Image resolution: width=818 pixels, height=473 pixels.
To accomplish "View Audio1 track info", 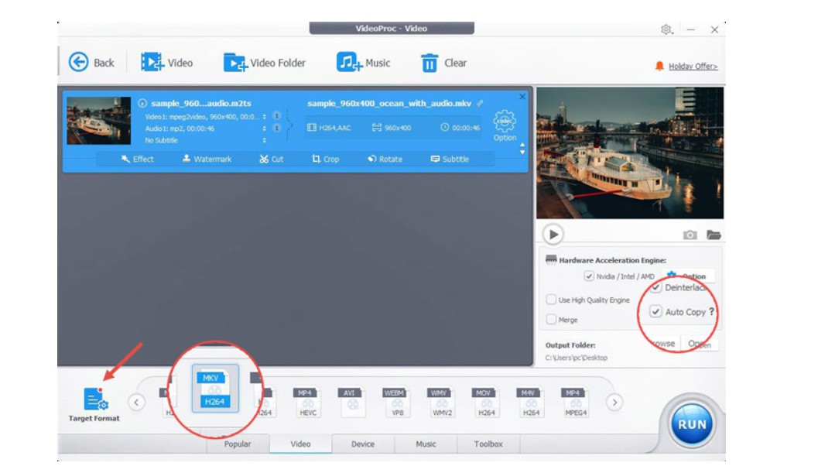I will tap(277, 128).
